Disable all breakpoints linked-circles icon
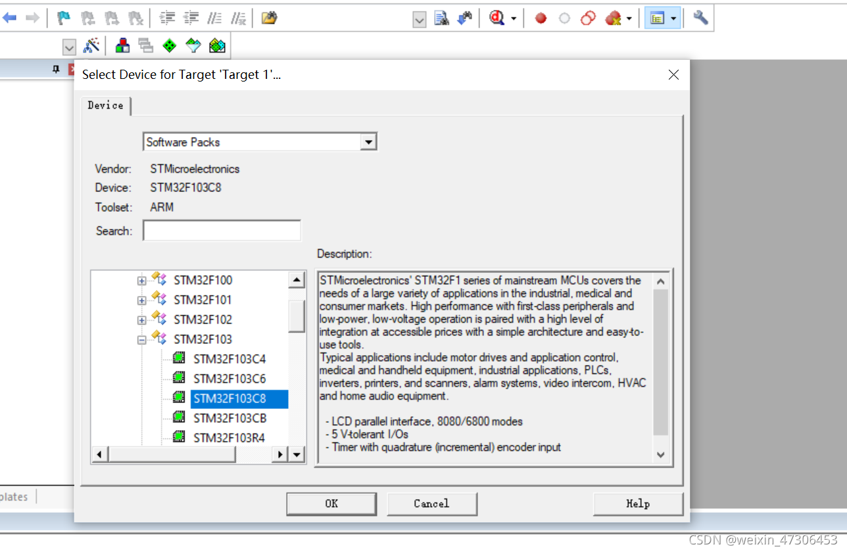The image size is (847, 553). 588,18
